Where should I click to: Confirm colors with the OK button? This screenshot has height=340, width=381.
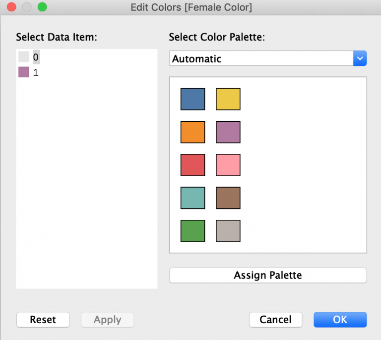(x=340, y=320)
